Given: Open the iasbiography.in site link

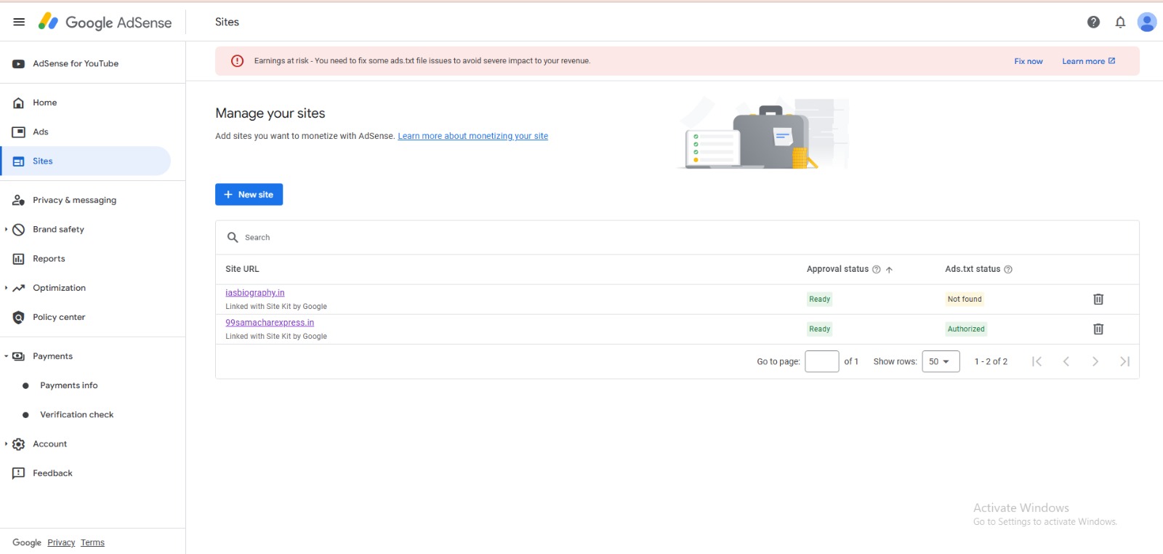Looking at the screenshot, I should point(254,292).
